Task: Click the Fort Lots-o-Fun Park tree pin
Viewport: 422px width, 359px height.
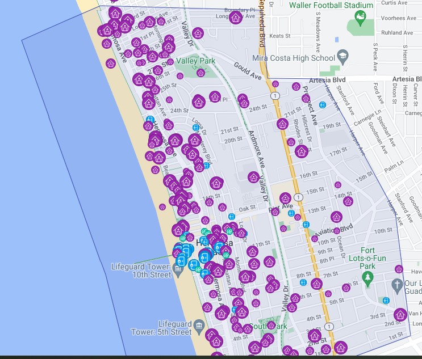Action: (367, 278)
